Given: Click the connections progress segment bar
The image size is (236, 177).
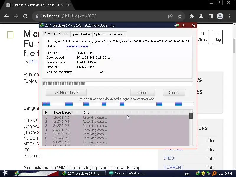Looking at the screenshot, I should [x=118, y=104].
